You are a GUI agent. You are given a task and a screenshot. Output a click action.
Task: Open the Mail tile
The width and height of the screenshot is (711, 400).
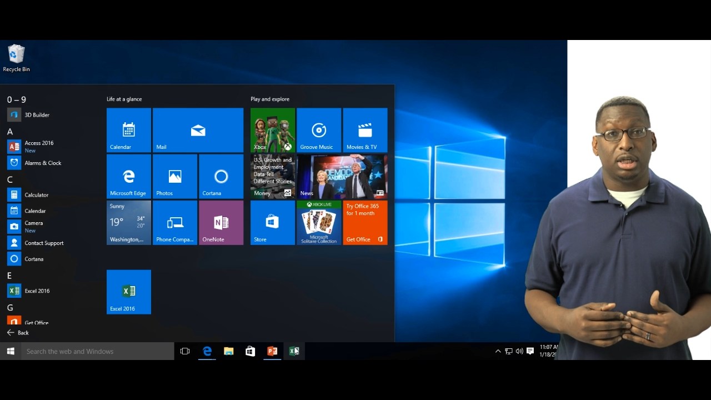coord(198,130)
